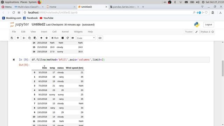Open YouTube bookmark
The width and height of the screenshot is (224, 126).
47,18
